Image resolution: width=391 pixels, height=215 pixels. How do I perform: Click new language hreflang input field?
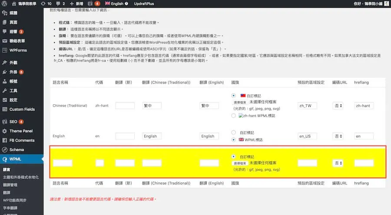pyautogui.click(x=364, y=163)
